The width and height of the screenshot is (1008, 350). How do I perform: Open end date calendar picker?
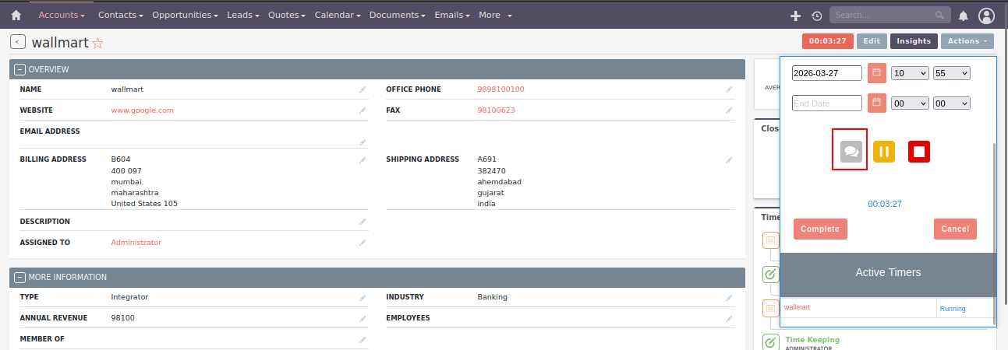876,103
